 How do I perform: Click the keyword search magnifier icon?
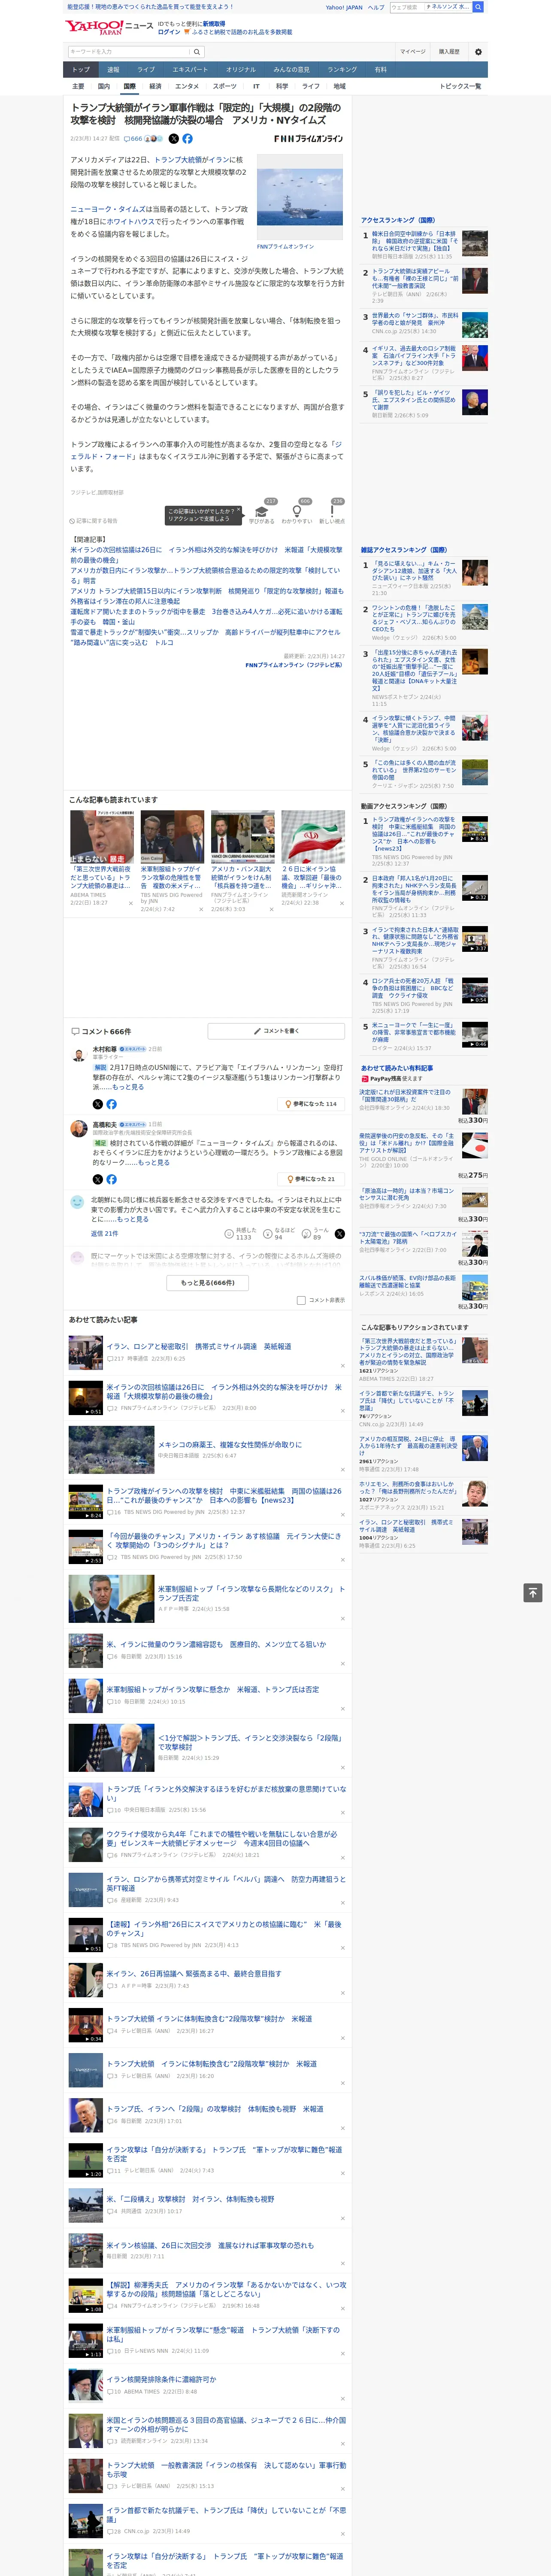pos(198,52)
